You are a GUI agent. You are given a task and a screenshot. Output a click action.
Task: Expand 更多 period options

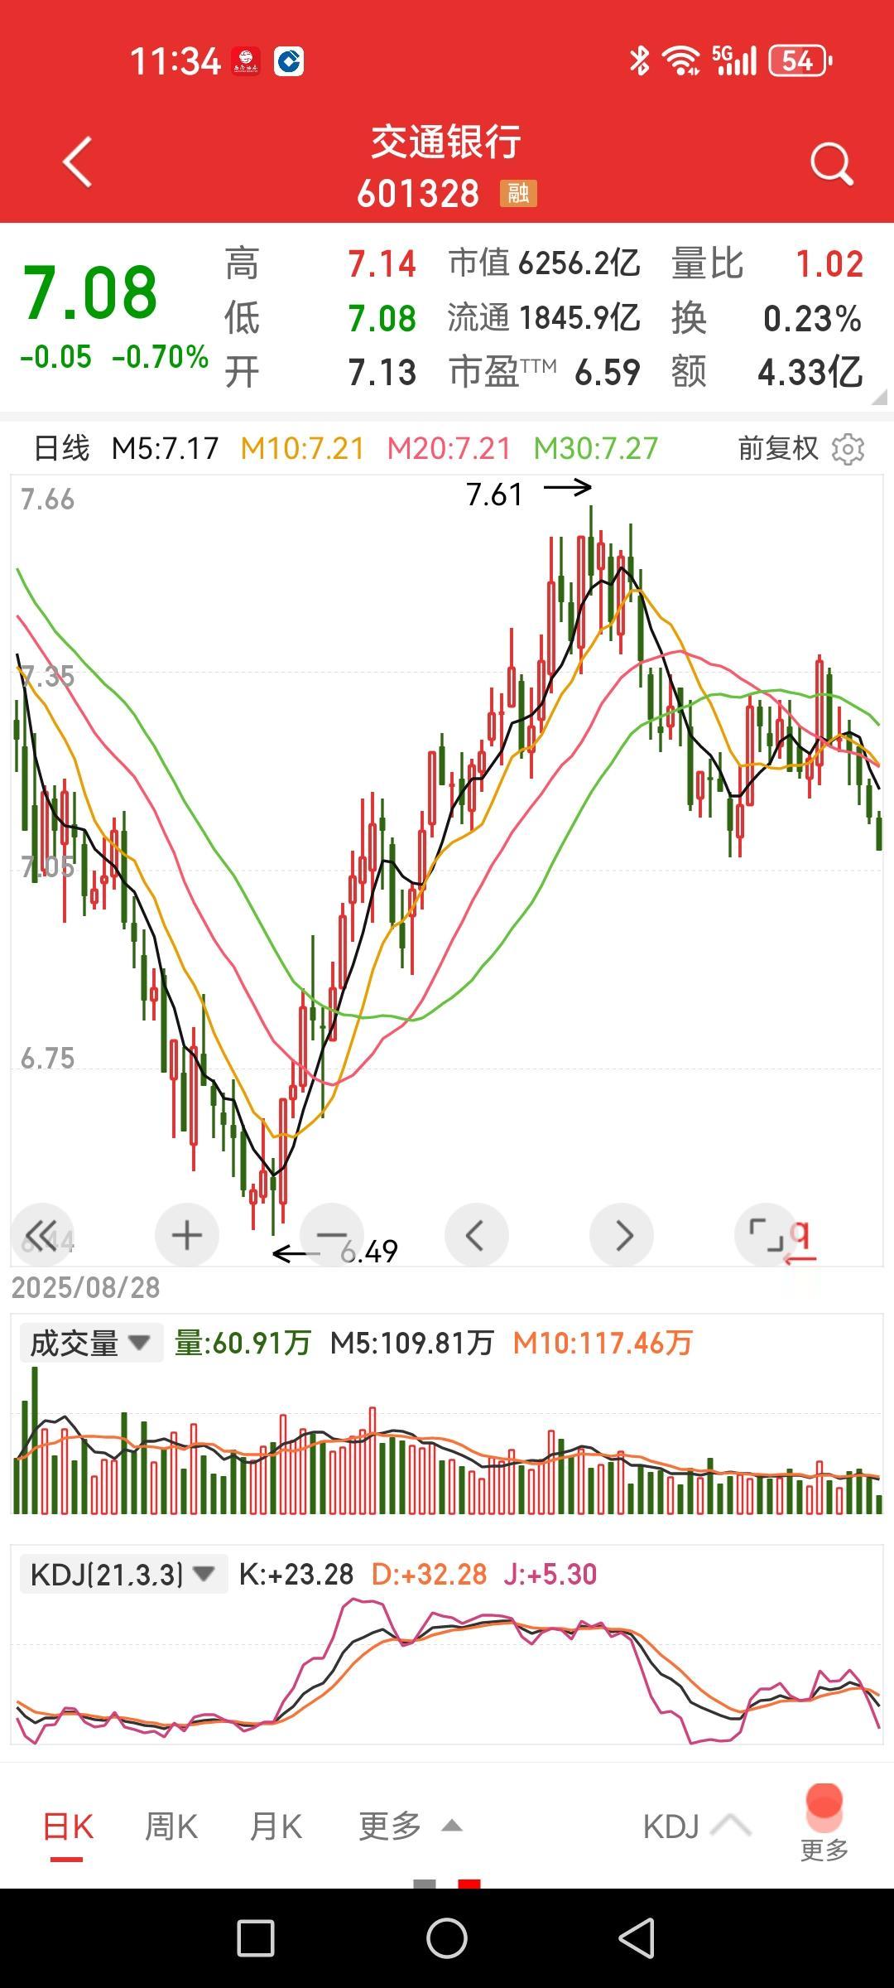(410, 1826)
